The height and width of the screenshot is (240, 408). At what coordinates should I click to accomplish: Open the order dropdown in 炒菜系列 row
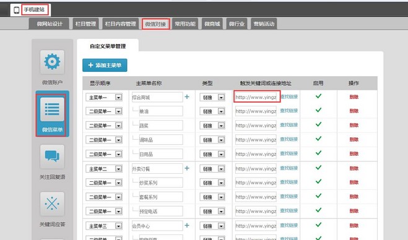click(104, 183)
